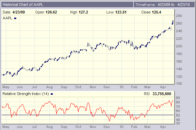Click the 220 price axis label
The height and width of the screenshot is (130, 196).
point(179,39)
